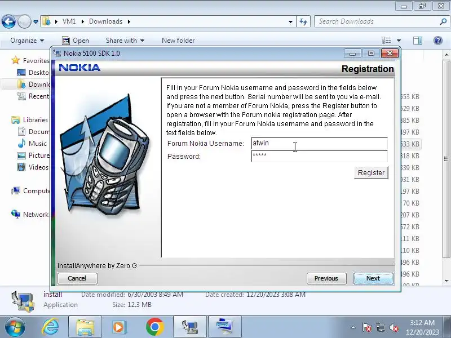The height and width of the screenshot is (338, 451).
Task: Click the change view icon
Action: click(x=386, y=41)
